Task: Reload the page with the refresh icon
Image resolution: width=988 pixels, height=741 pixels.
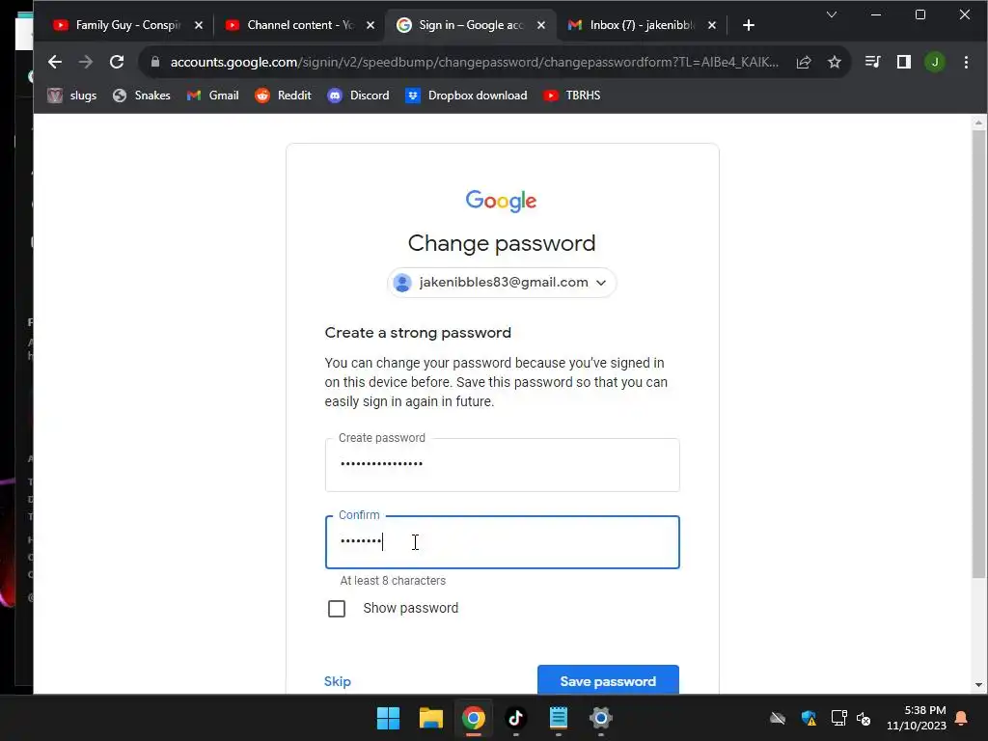Action: pyautogui.click(x=117, y=62)
